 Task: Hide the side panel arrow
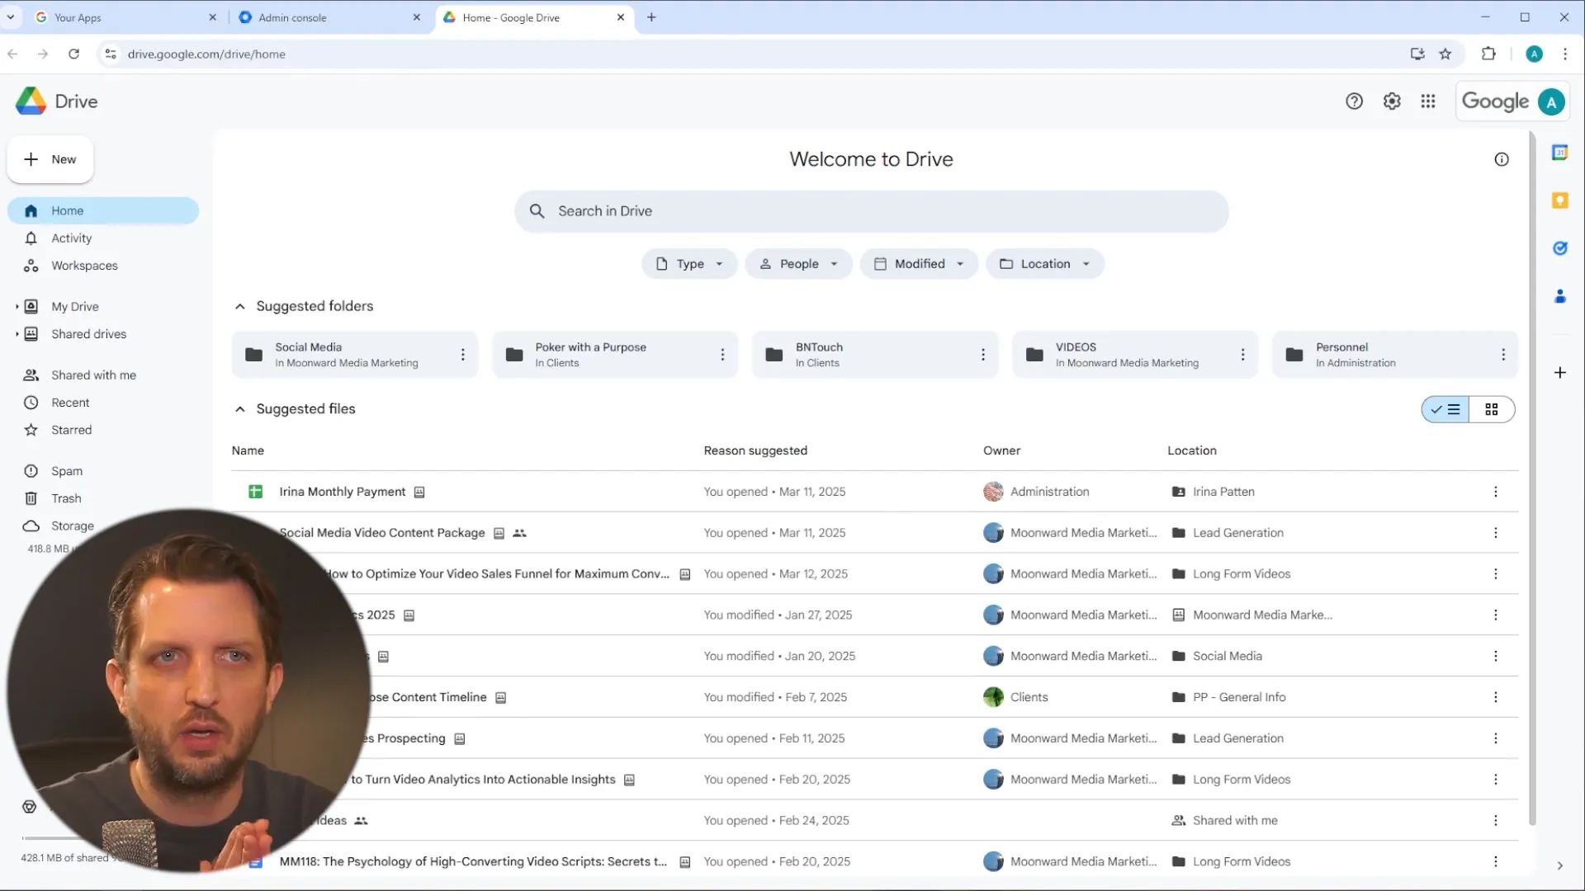coord(1559,865)
